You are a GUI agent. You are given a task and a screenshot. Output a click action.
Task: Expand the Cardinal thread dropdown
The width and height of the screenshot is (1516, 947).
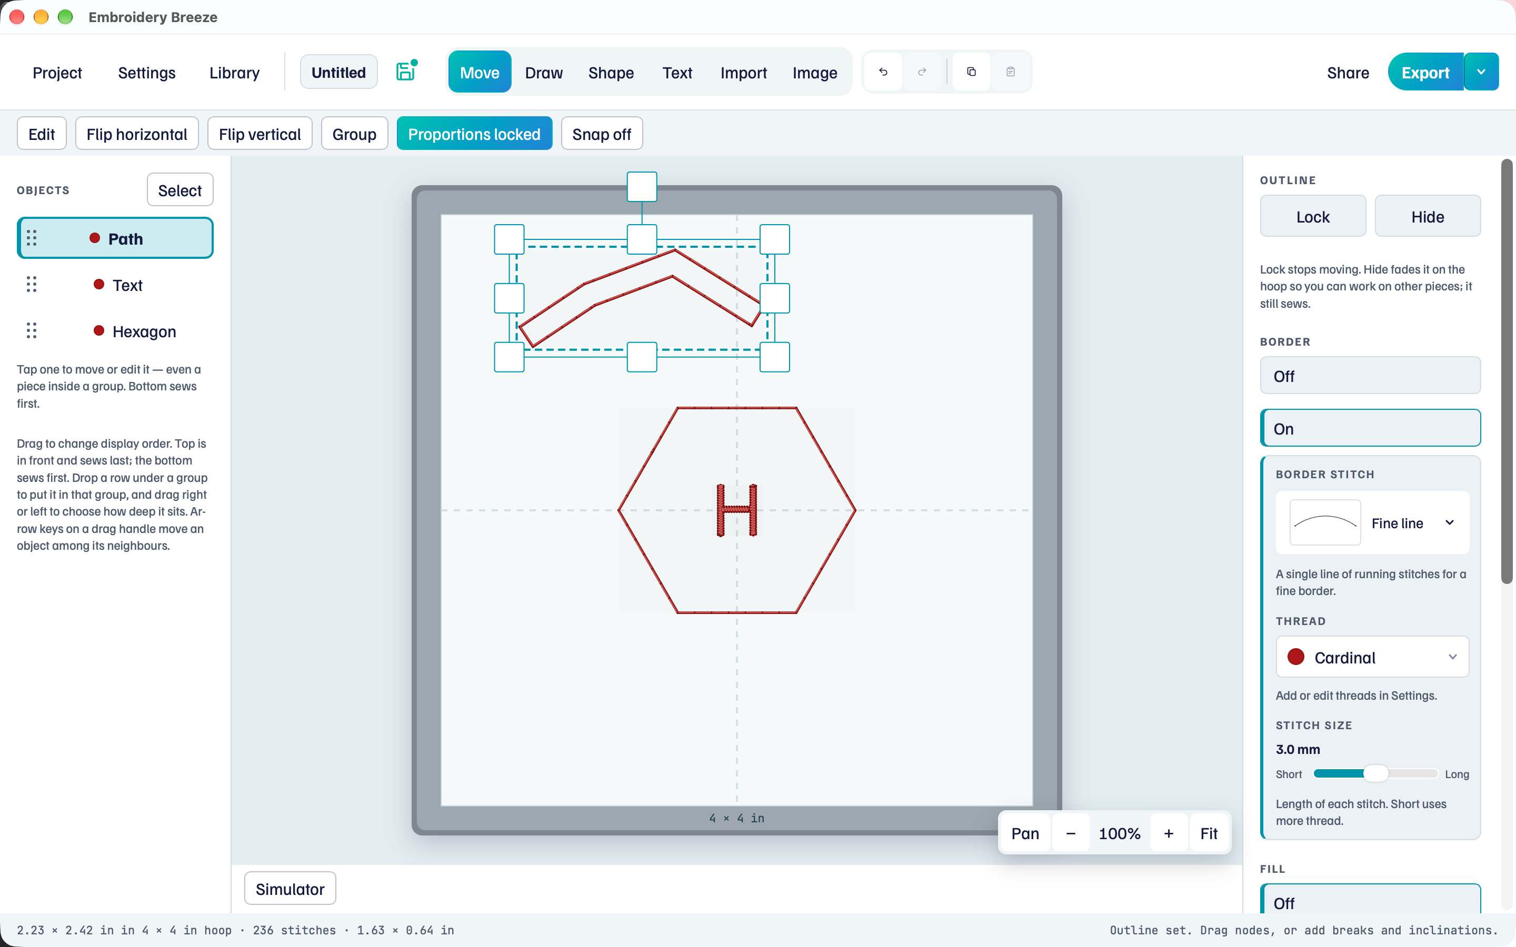[x=1372, y=657]
